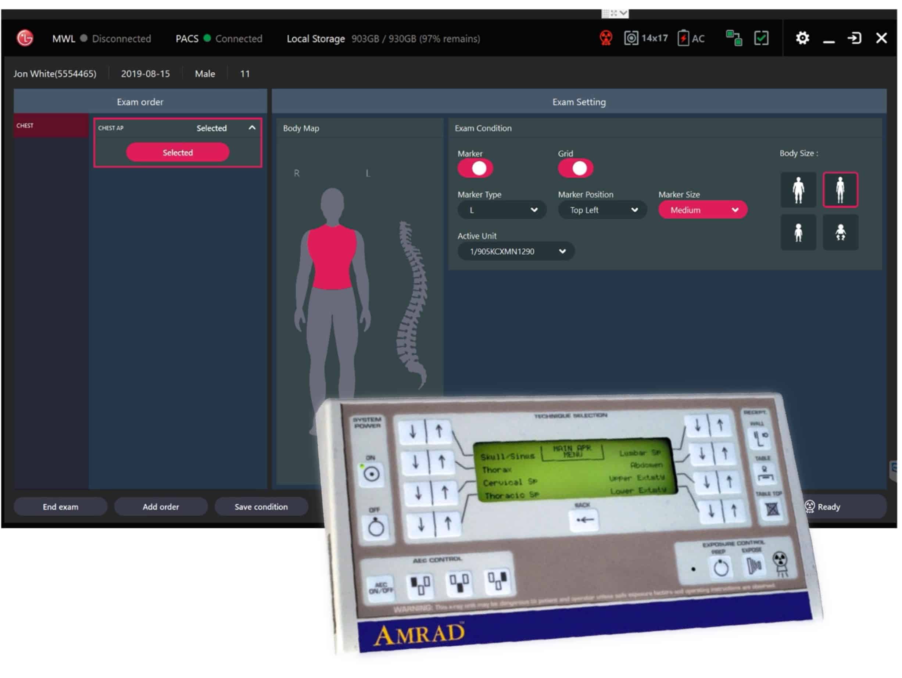The height and width of the screenshot is (678, 902).
Task: Toggle the Marker switch
Action: pyautogui.click(x=475, y=168)
